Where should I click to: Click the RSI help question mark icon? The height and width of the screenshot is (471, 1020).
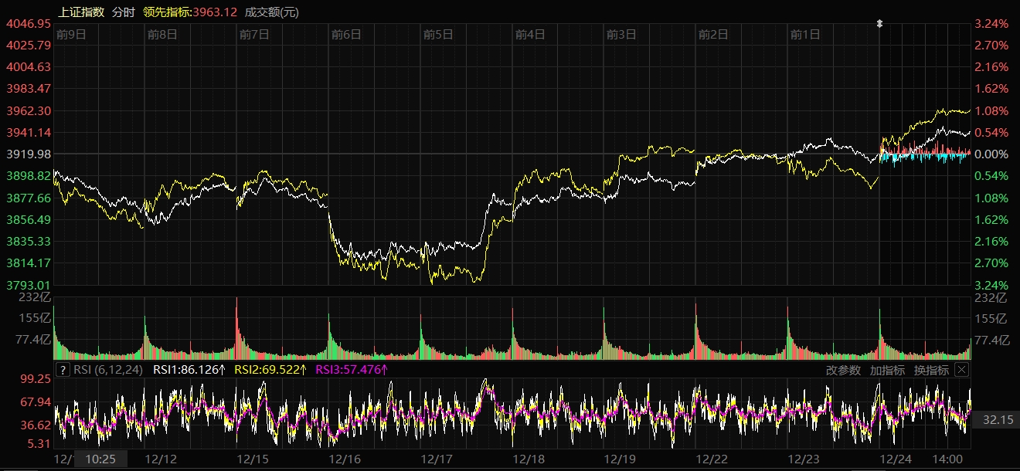(x=63, y=370)
